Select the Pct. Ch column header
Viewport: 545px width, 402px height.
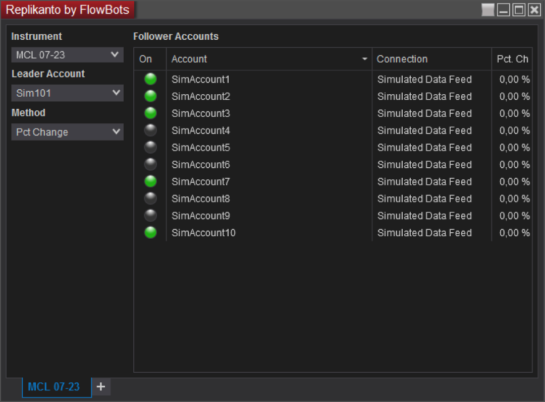click(512, 59)
